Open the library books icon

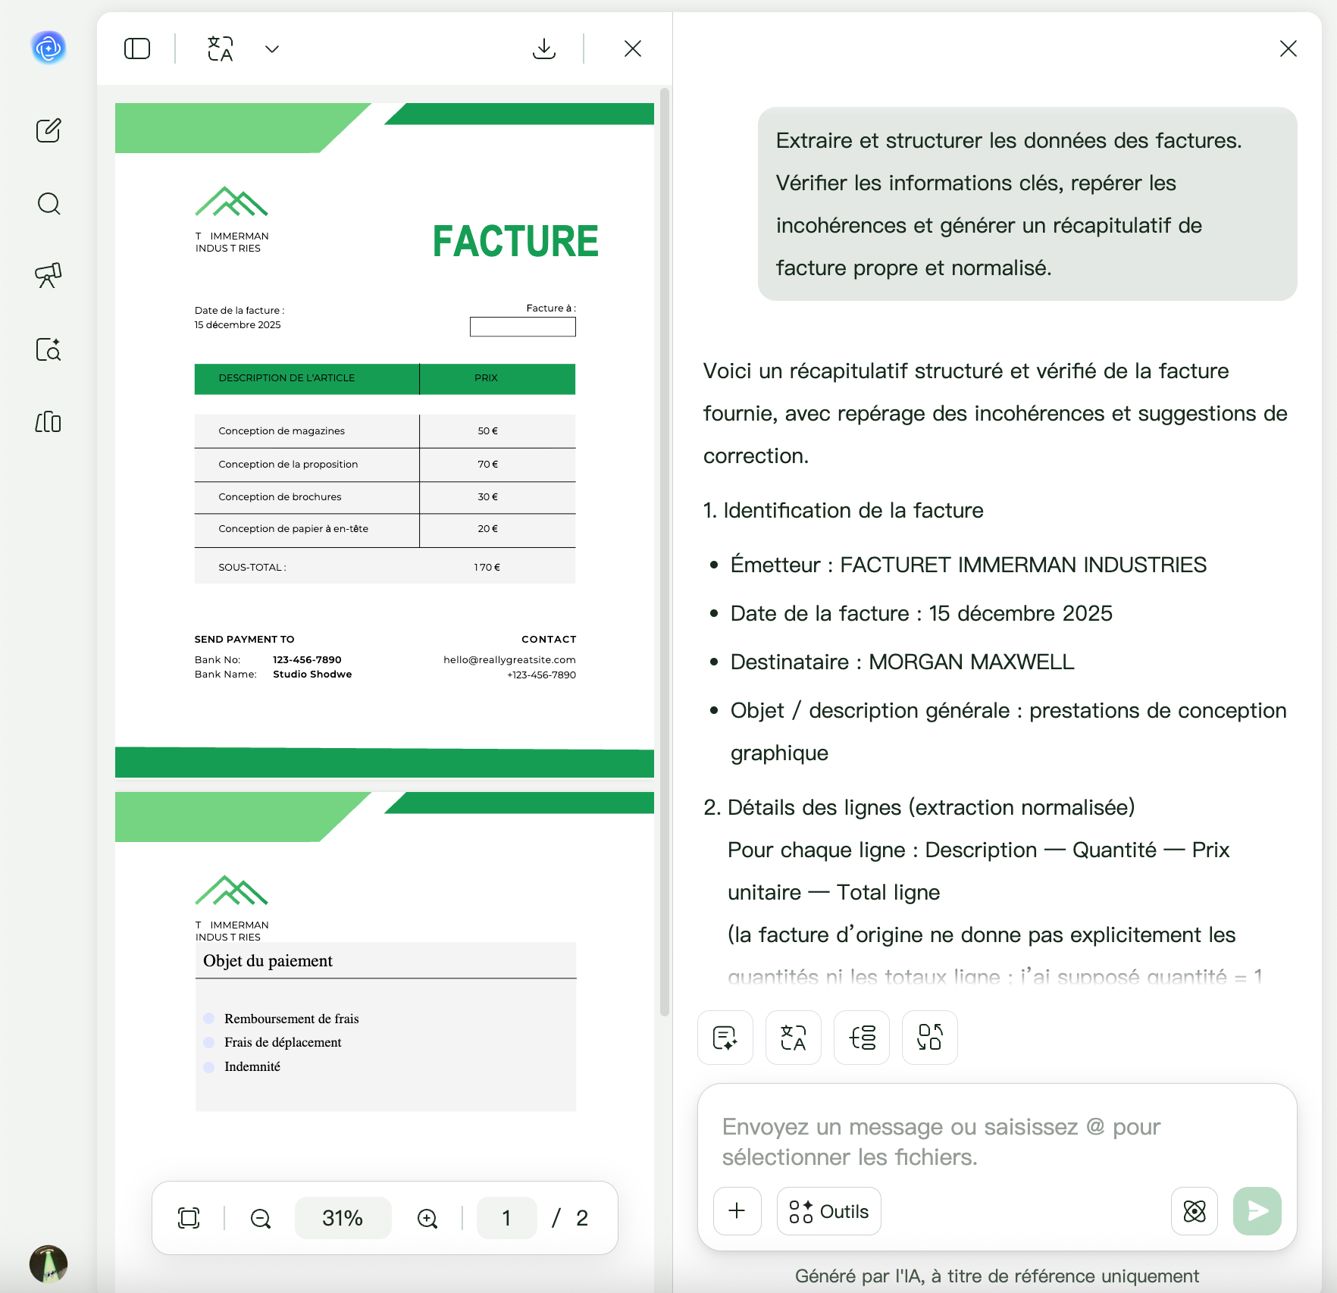49,421
